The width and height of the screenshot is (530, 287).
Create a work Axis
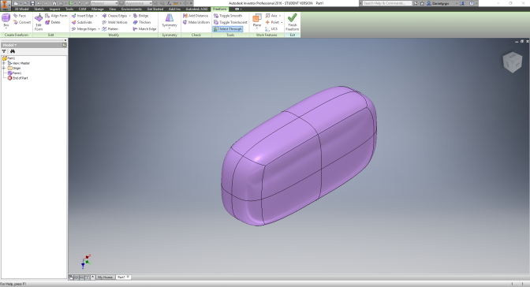[x=271, y=16]
